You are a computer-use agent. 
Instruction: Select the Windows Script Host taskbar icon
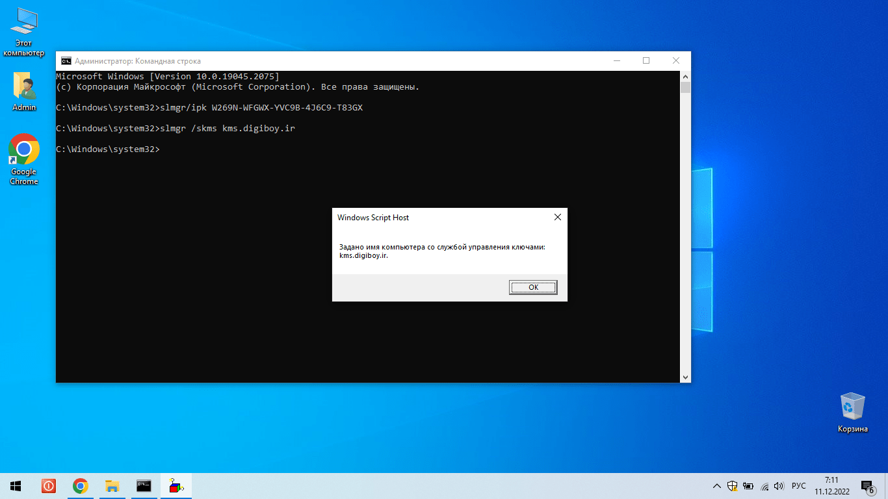click(x=176, y=486)
